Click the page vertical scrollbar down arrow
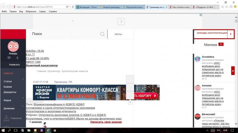The height and width of the screenshot is (133, 238). click(236, 124)
